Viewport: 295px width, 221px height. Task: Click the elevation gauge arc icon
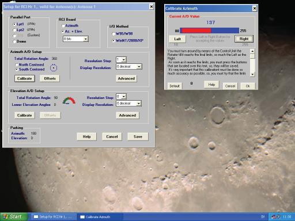pyautogui.click(x=69, y=101)
